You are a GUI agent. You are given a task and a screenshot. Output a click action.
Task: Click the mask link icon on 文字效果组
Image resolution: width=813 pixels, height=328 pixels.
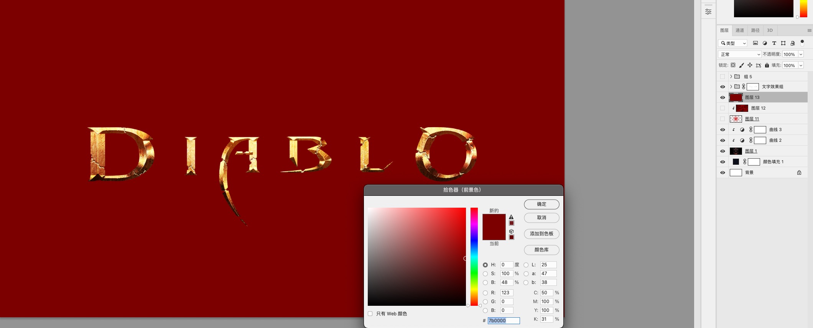point(744,87)
